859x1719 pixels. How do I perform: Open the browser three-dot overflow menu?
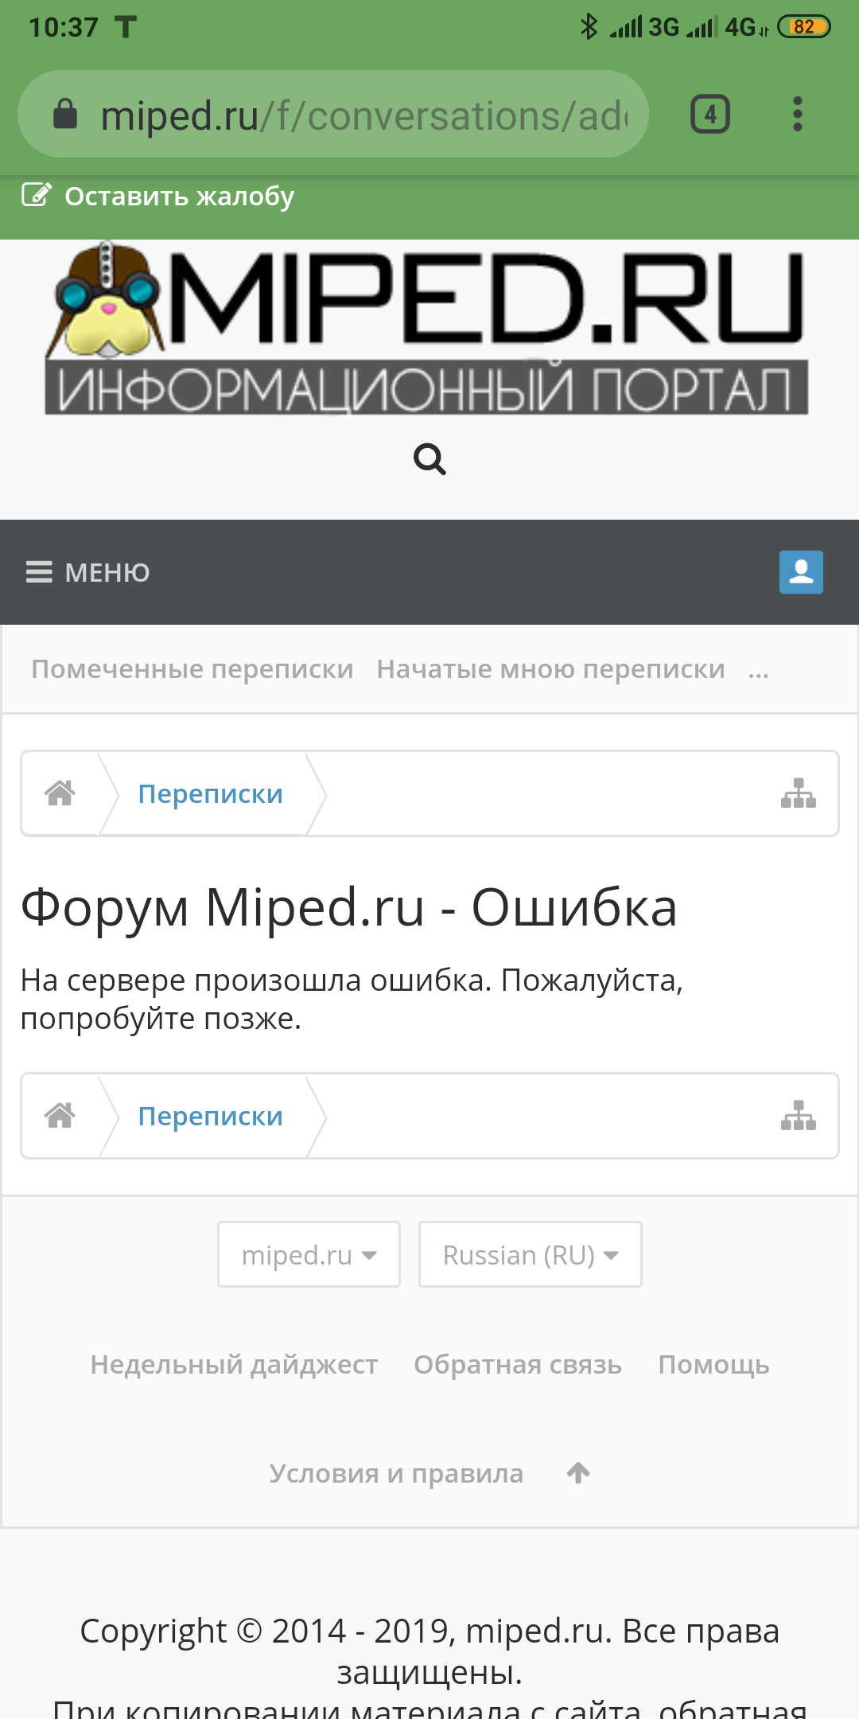tap(798, 114)
